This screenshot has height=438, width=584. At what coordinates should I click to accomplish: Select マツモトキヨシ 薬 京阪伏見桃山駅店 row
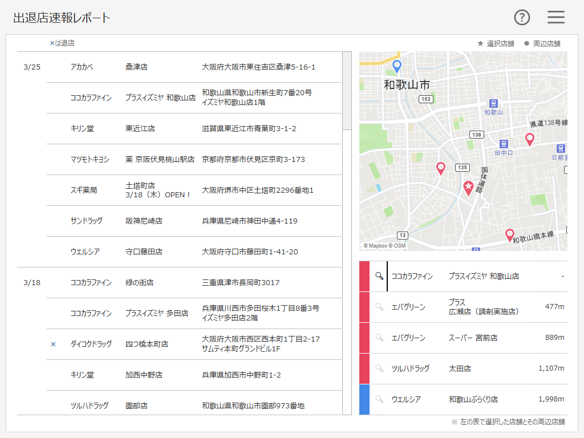(x=194, y=160)
